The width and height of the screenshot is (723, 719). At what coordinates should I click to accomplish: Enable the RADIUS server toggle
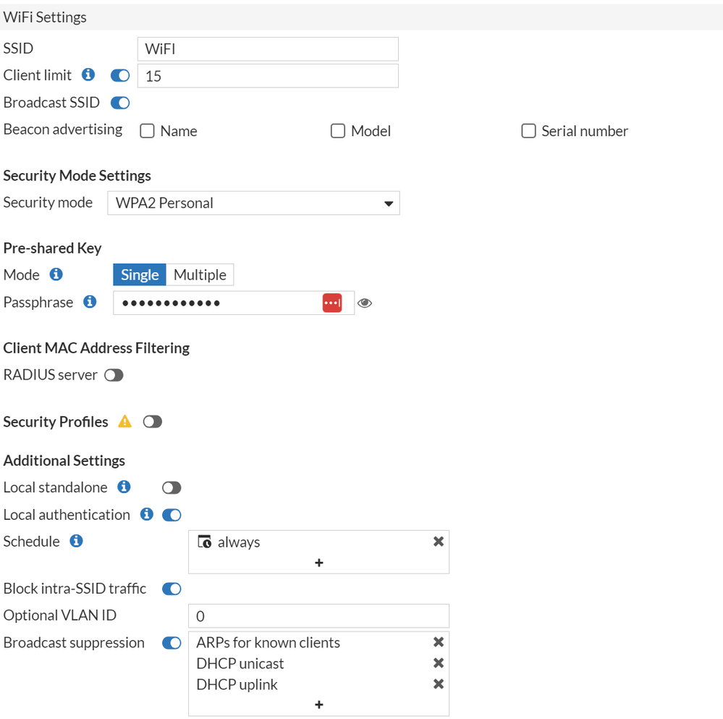[114, 375]
